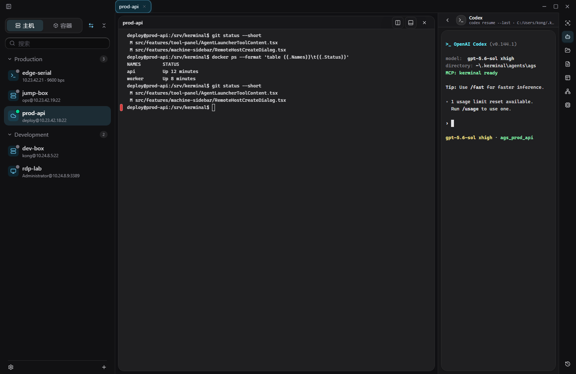Split the terminal pane horizontally

tap(411, 23)
